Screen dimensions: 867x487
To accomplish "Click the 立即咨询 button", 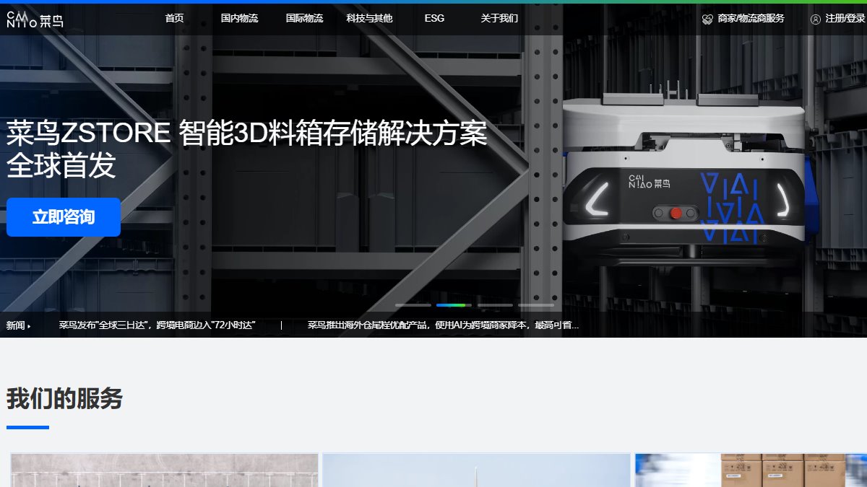I will (x=64, y=217).
